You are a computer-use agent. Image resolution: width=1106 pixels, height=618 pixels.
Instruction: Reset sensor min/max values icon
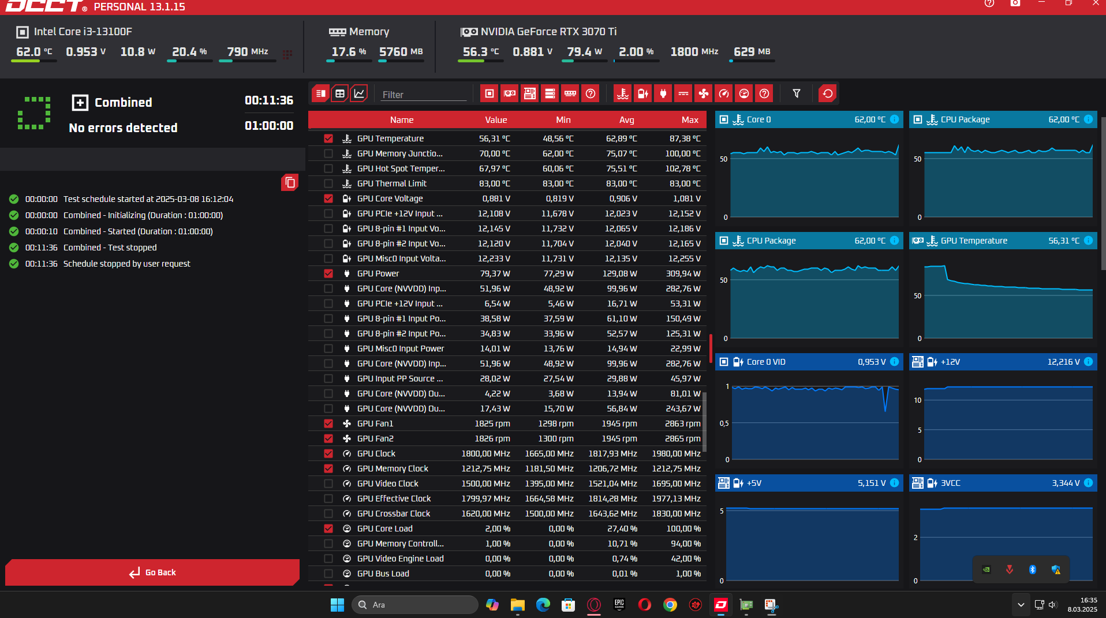pos(828,93)
